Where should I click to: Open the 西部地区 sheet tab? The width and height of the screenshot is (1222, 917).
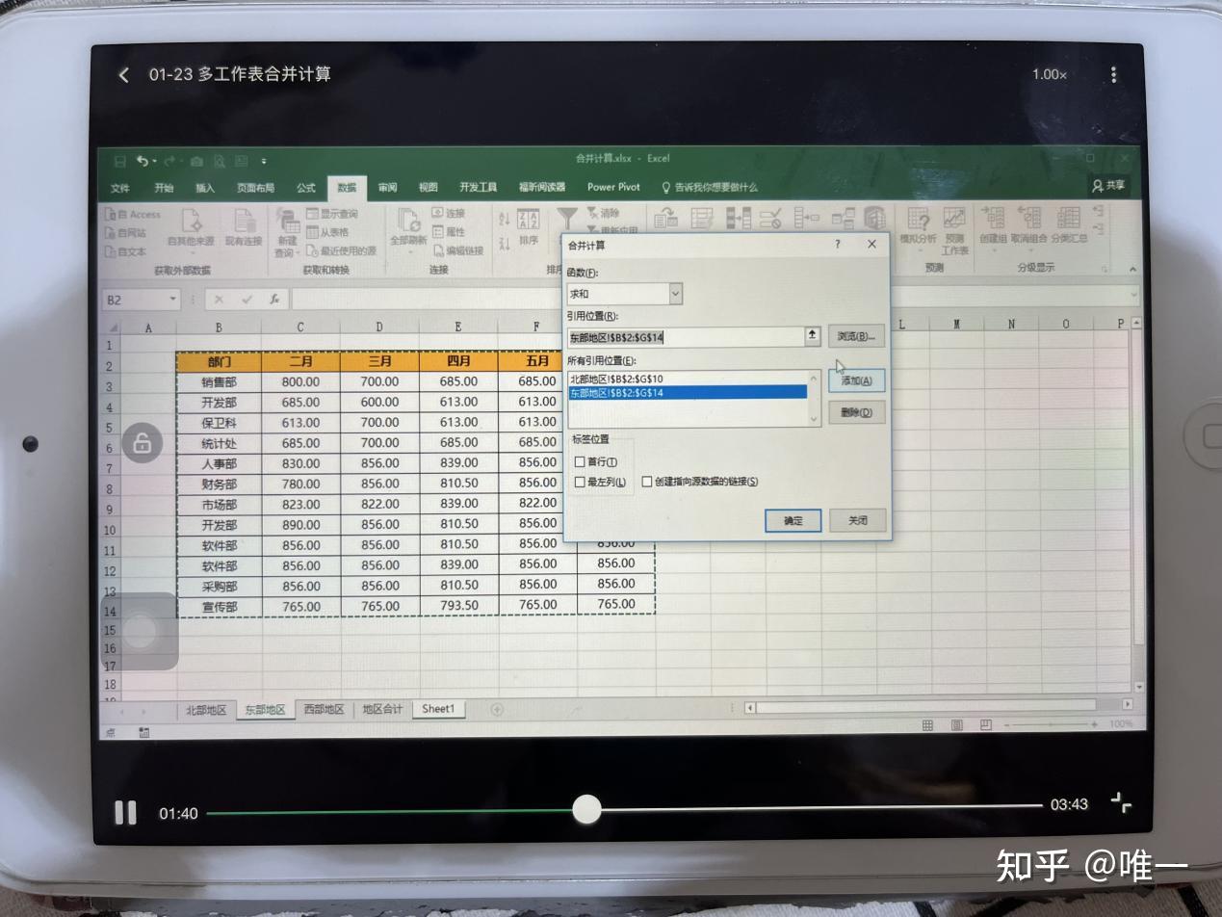[x=323, y=709]
